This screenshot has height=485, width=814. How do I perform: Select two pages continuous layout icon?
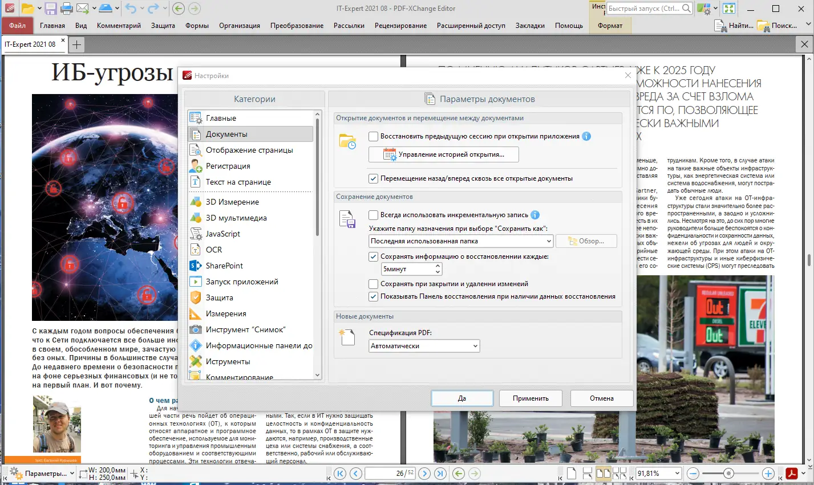pos(619,474)
